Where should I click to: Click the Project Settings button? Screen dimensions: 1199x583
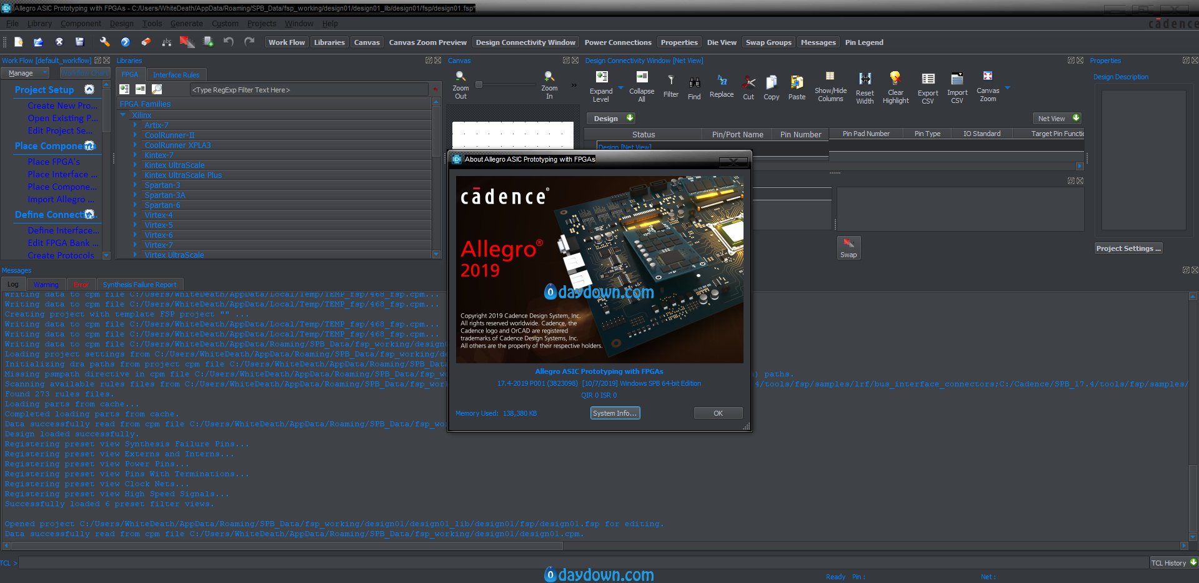coord(1128,248)
